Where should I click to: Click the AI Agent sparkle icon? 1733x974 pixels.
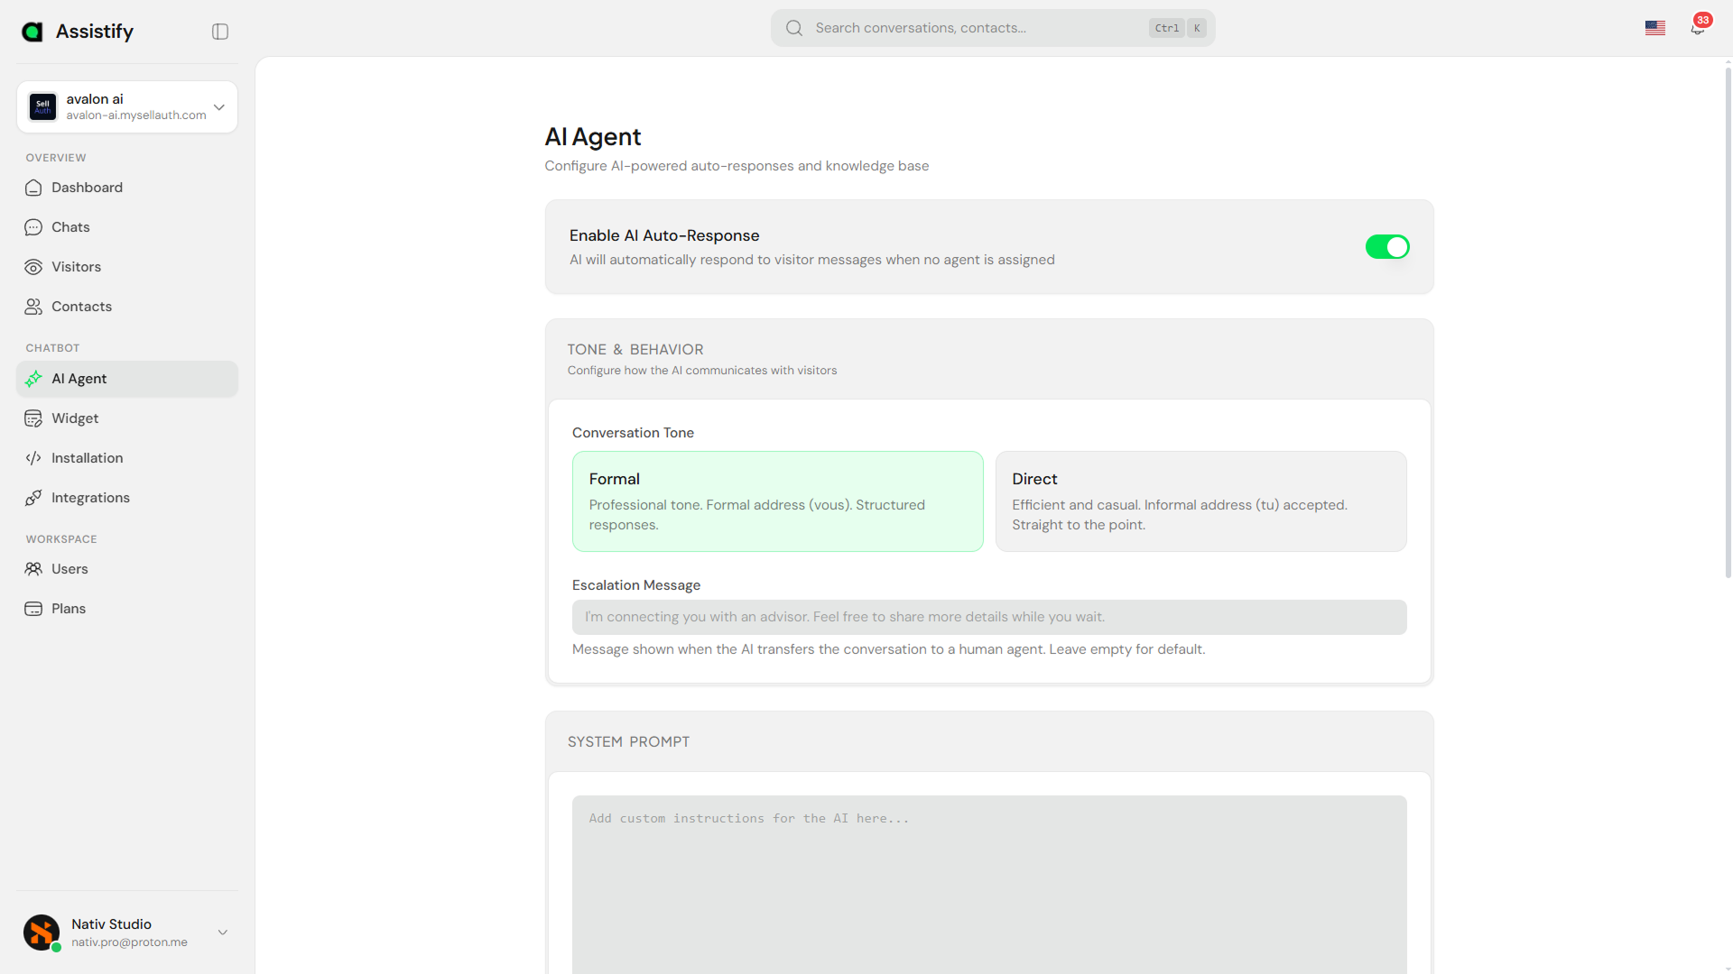pyautogui.click(x=33, y=379)
